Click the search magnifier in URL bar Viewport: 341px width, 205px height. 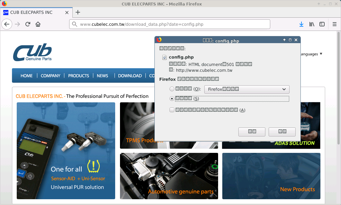click(75, 24)
